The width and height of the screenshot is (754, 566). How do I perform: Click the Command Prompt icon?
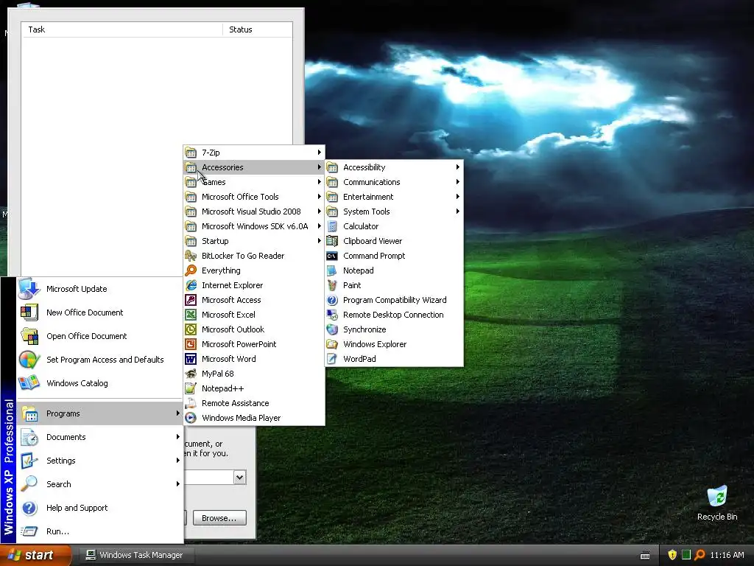pyautogui.click(x=332, y=256)
